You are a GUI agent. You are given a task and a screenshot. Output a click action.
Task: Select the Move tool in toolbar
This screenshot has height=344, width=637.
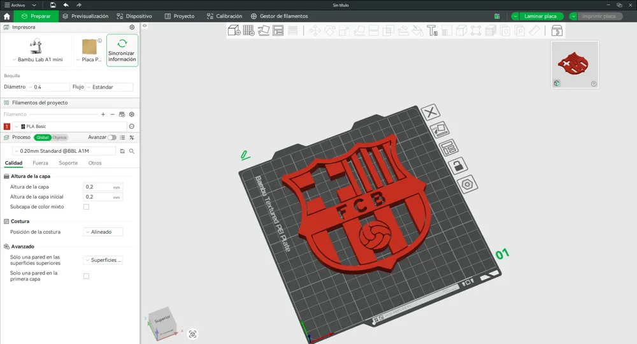[x=315, y=31]
